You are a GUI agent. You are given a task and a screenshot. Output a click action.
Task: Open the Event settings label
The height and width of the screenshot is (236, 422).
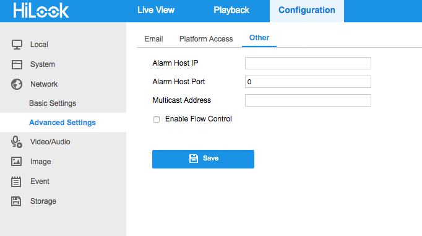click(40, 181)
